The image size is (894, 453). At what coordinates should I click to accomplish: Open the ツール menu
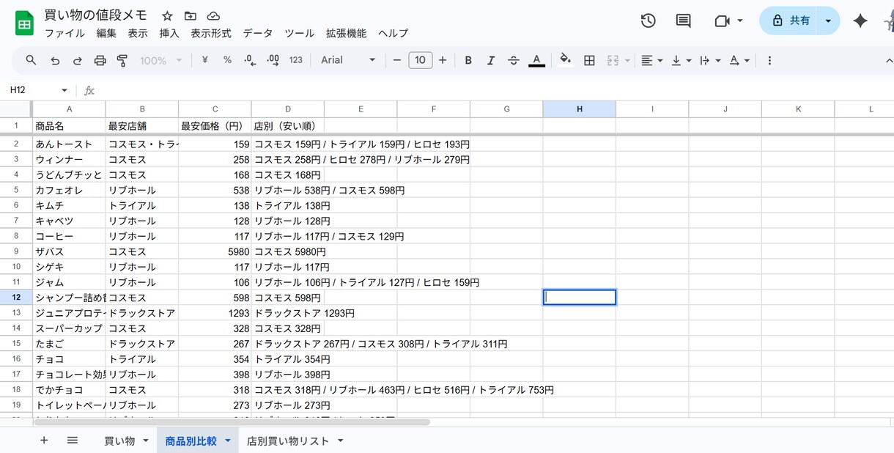[x=299, y=33]
